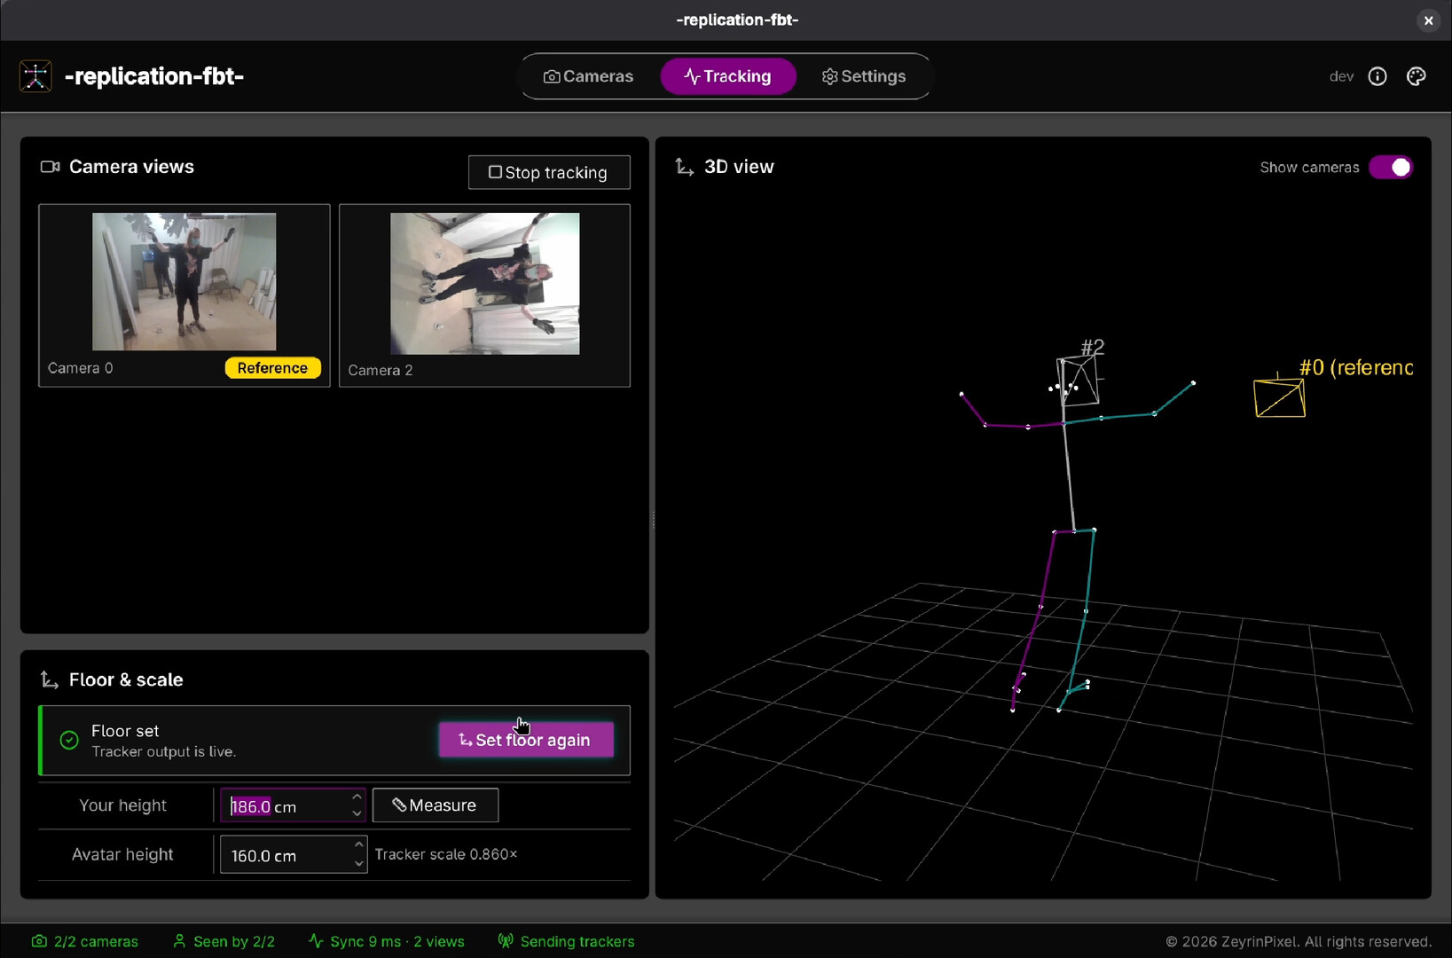Toggle the Show cameras switch off
This screenshot has width=1452, height=958.
[x=1391, y=167]
